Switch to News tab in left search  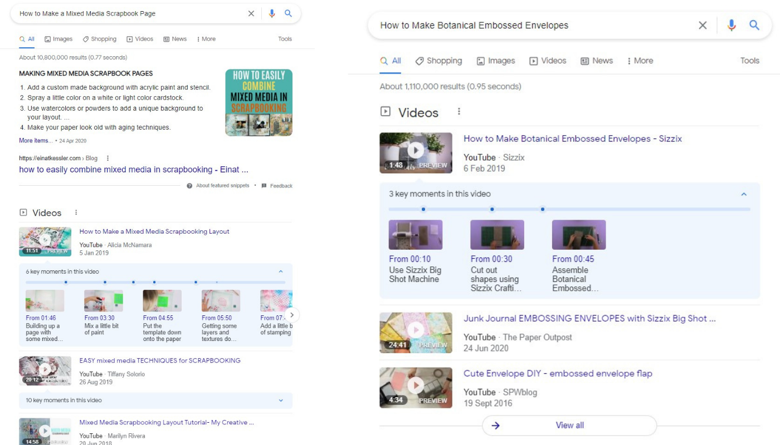tap(175, 39)
